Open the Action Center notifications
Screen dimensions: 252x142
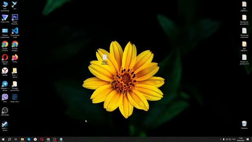pyautogui.click(x=248, y=139)
